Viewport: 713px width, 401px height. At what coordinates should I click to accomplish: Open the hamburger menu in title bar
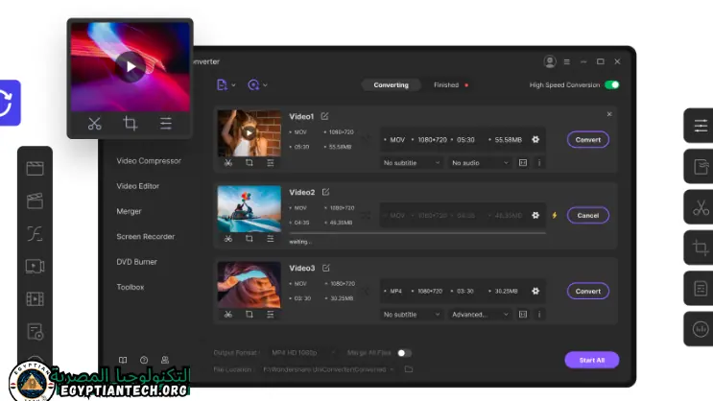click(x=566, y=61)
